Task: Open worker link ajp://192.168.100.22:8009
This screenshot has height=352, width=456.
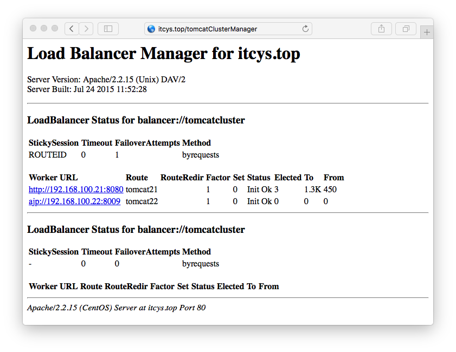Action: pos(74,201)
